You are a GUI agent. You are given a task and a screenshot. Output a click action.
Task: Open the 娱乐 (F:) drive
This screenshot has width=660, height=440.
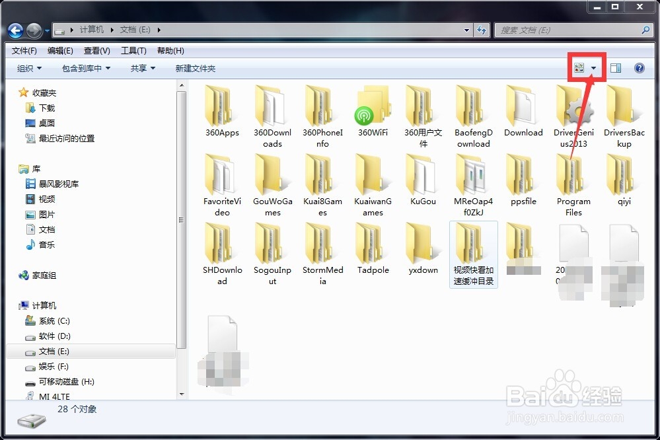point(46,366)
